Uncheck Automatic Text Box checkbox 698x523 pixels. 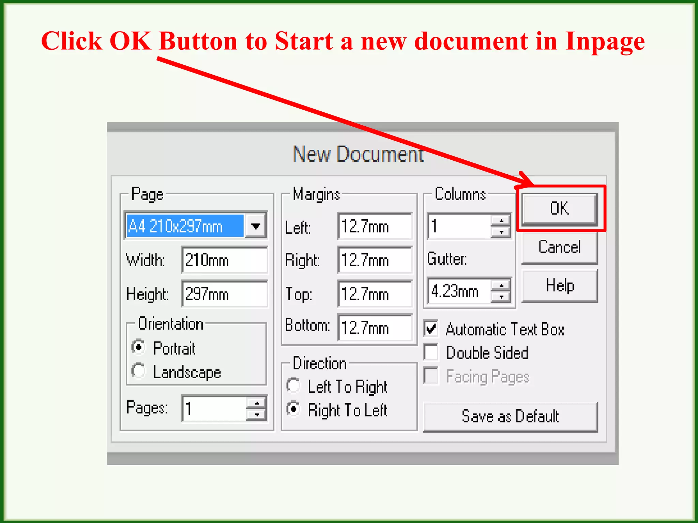click(x=431, y=329)
